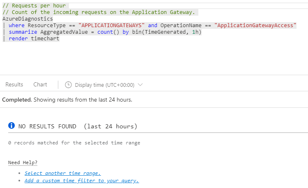
Task: Click the "ApplicationGatewayAccess" string value
Action: click(x=255, y=26)
